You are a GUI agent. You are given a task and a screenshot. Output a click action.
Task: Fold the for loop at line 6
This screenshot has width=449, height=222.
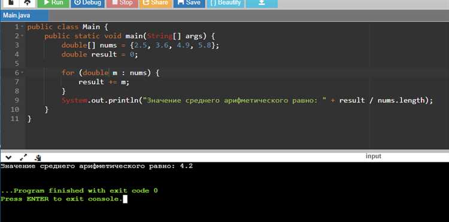coord(22,73)
